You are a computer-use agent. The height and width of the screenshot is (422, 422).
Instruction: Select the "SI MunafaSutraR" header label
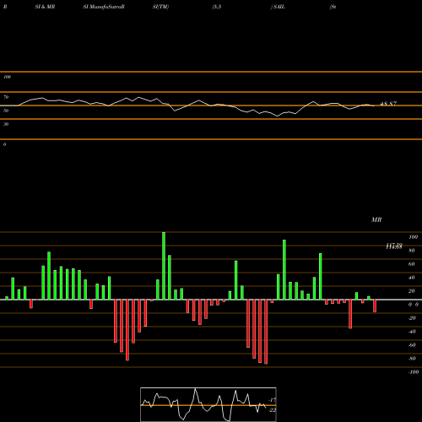(x=104, y=7)
